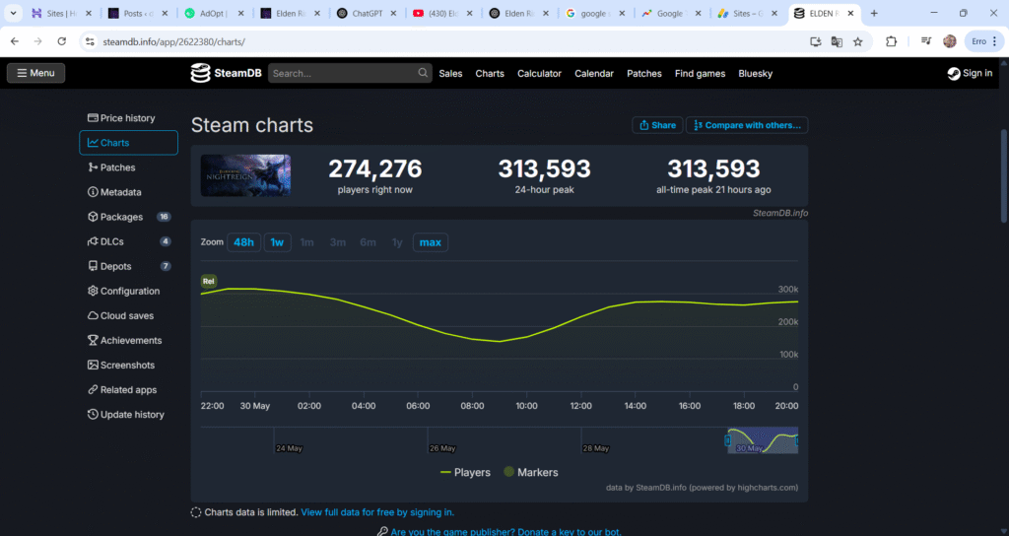Open the Bluesky navigation link
The image size is (1009, 536).
[x=756, y=73]
